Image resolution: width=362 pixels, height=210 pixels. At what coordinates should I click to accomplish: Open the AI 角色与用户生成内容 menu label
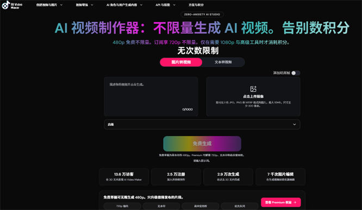click(122, 5)
